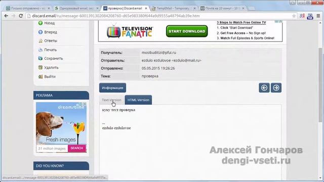Click signature text 'ezdulo ezdulovoe'
Screen dimensions: 324x182
[116, 128]
